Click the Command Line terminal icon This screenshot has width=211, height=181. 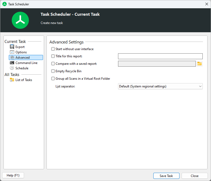12,63
